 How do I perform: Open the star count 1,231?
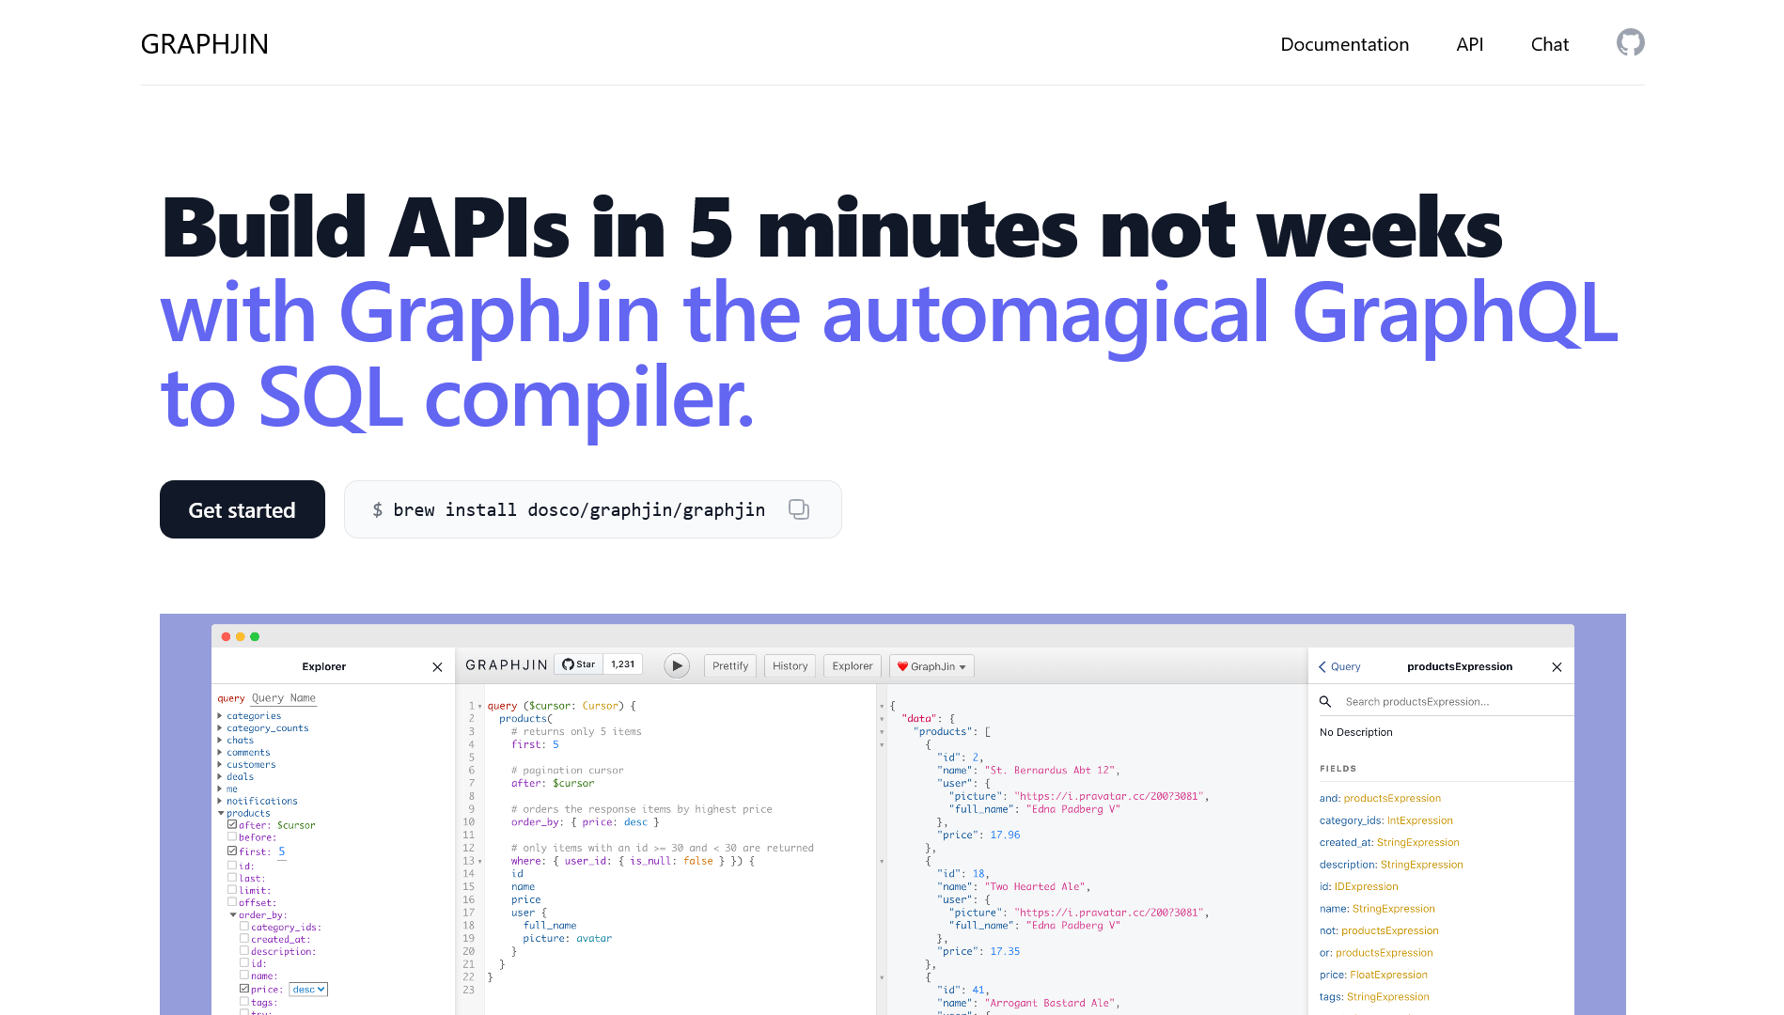coord(622,664)
